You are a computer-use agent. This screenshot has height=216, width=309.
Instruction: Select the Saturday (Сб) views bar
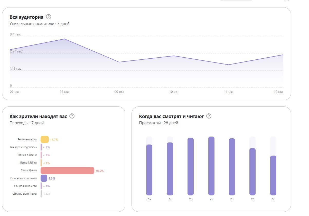(252, 172)
